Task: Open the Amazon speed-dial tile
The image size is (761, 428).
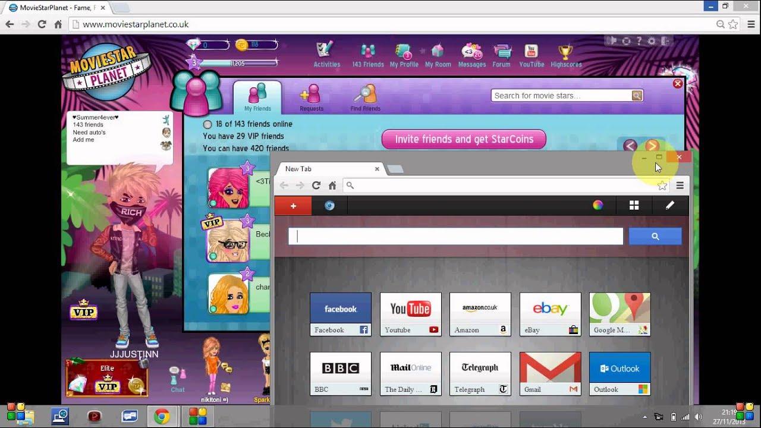Action: click(480, 314)
